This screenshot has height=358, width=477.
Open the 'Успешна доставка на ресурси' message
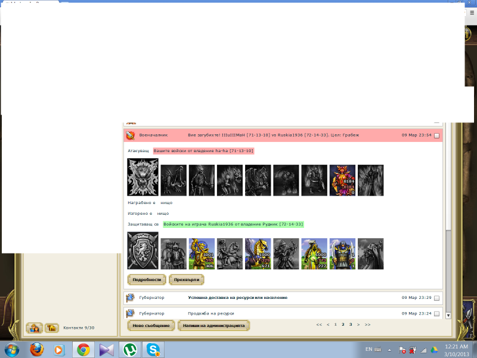click(x=237, y=297)
